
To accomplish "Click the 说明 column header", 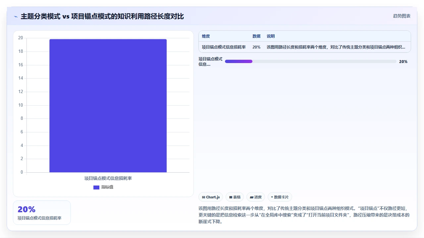I will (271, 36).
